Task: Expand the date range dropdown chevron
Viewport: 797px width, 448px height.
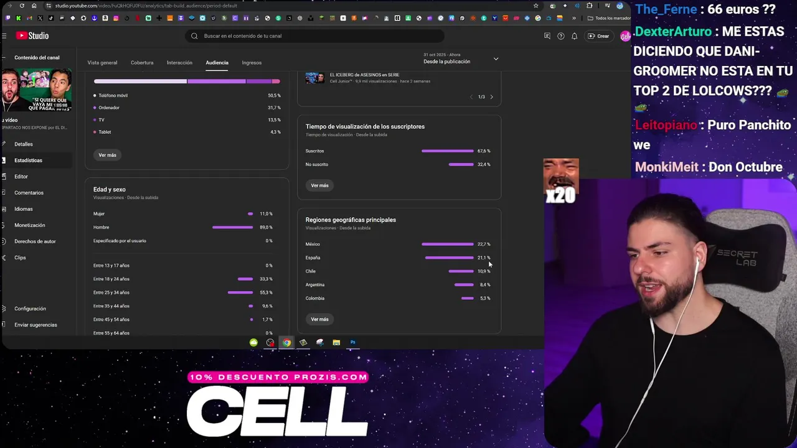Action: point(496,59)
